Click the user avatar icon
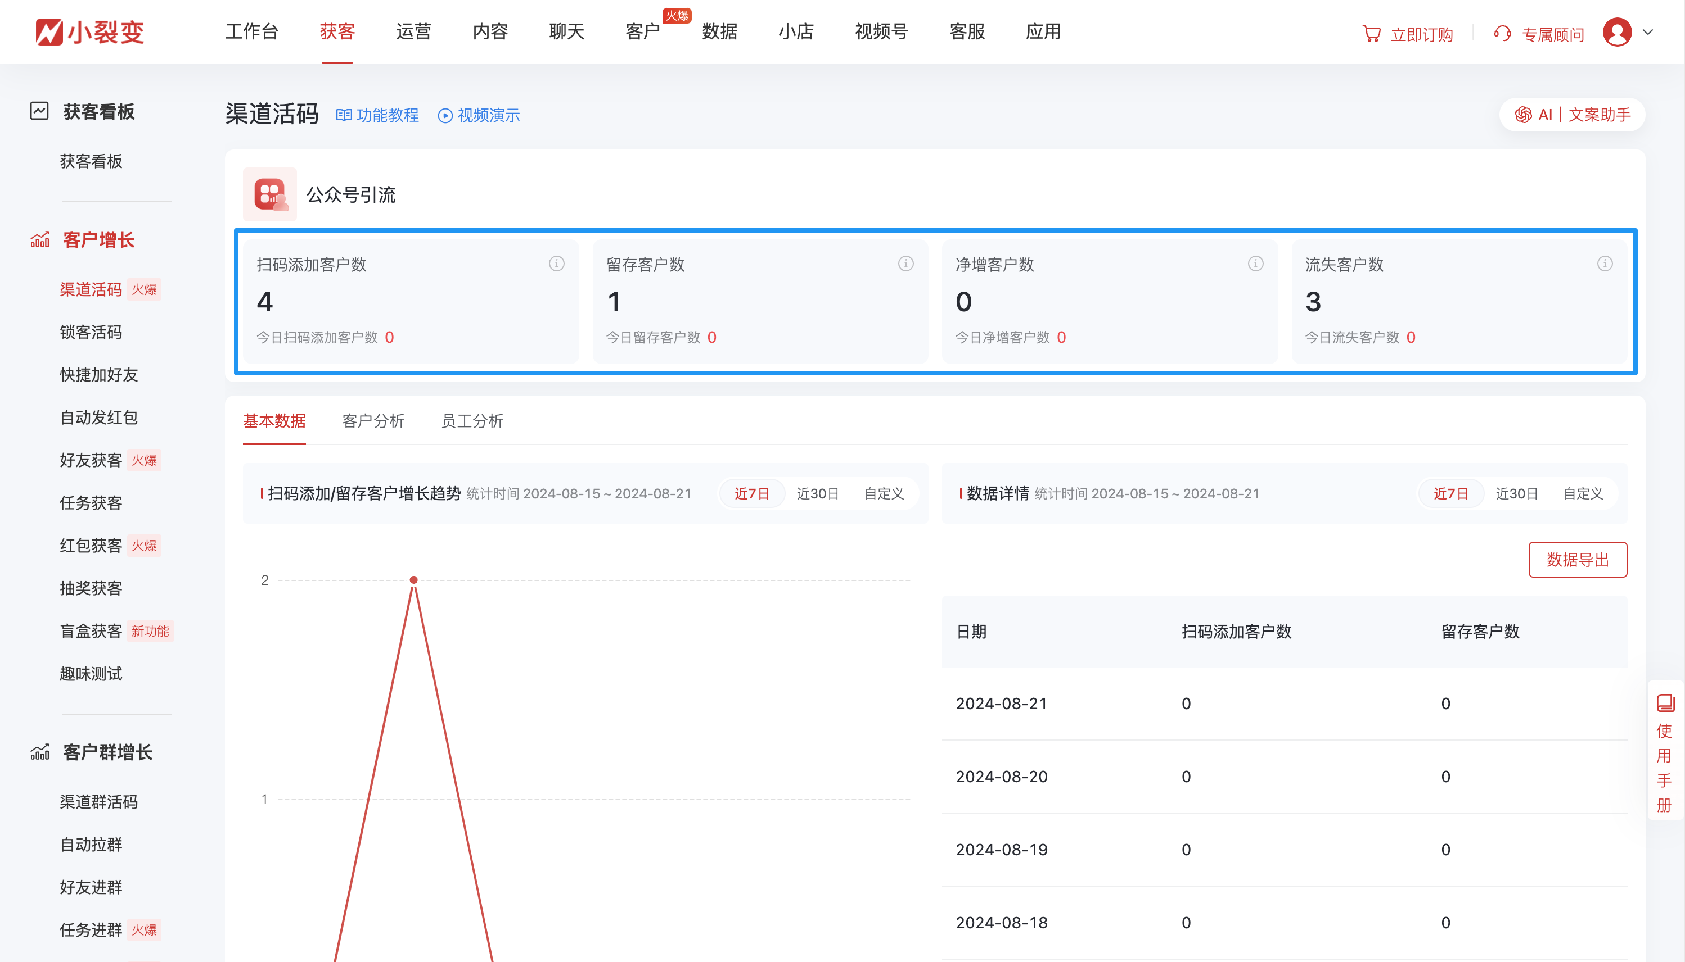The image size is (1685, 962). [1617, 31]
